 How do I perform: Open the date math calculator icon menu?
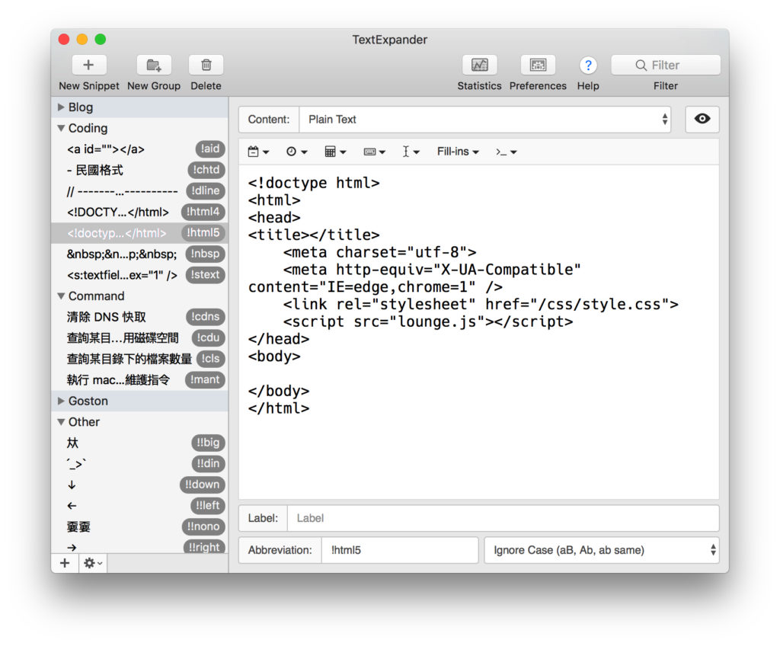pyautogui.click(x=335, y=152)
